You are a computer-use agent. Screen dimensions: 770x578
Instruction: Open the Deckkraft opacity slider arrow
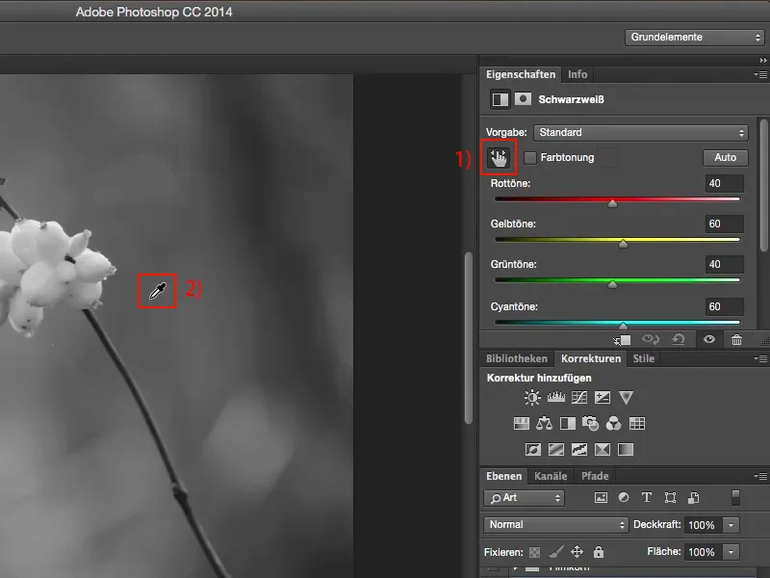[x=731, y=525]
